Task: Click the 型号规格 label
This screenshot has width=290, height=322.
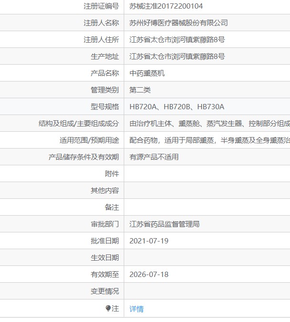Action: pyautogui.click(x=105, y=107)
